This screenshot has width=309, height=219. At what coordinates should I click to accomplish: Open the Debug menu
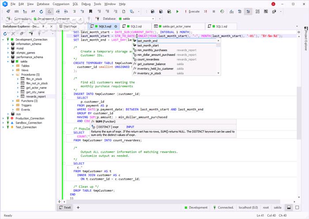click(x=86, y=4)
